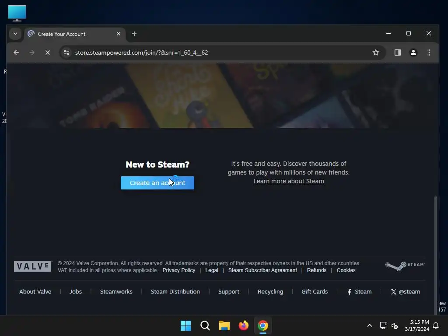Click the Create an account button

(157, 183)
